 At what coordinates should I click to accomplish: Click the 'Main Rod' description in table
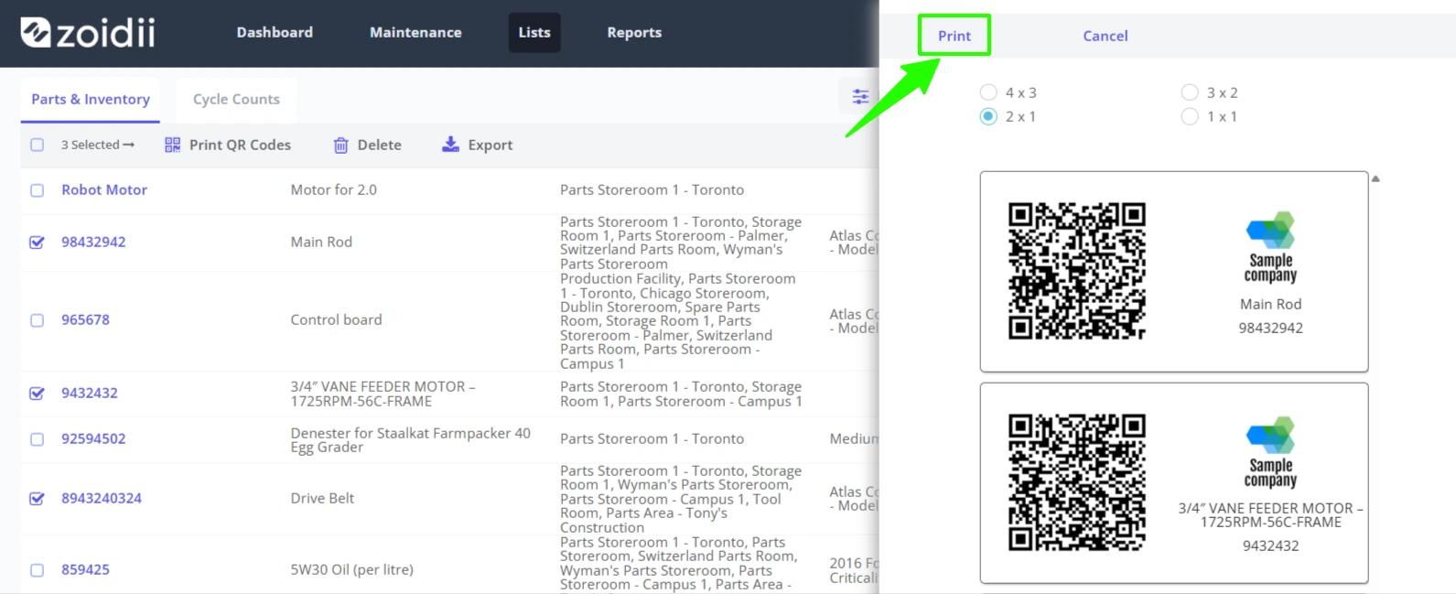point(321,242)
